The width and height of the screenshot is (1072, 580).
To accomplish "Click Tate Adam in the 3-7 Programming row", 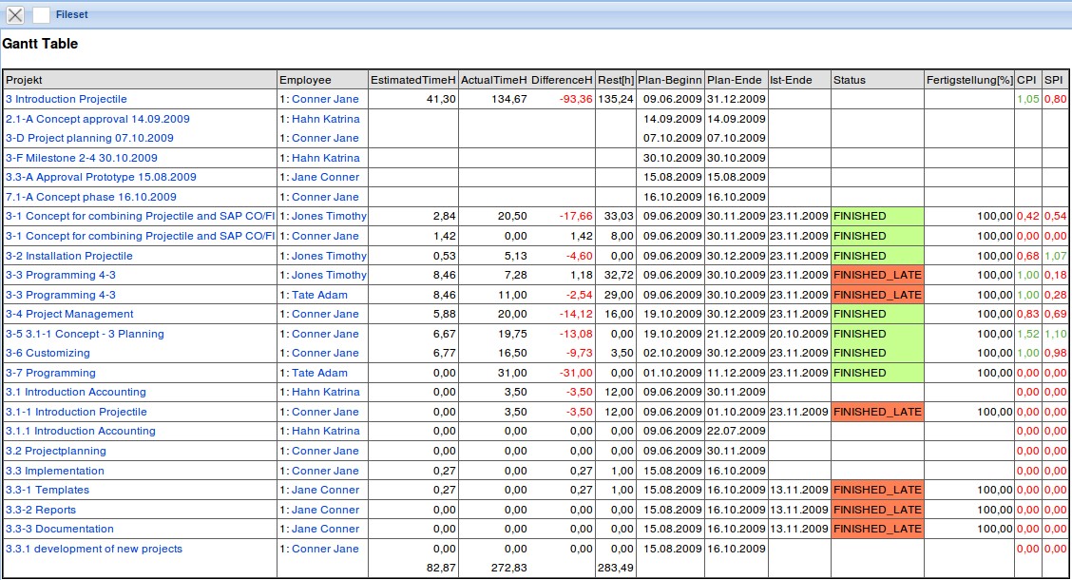I will 319,373.
